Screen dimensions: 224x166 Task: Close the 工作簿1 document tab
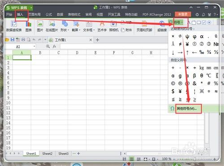(x=90, y=40)
